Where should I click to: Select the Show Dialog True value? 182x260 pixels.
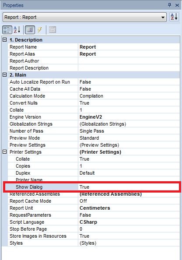click(x=129, y=187)
